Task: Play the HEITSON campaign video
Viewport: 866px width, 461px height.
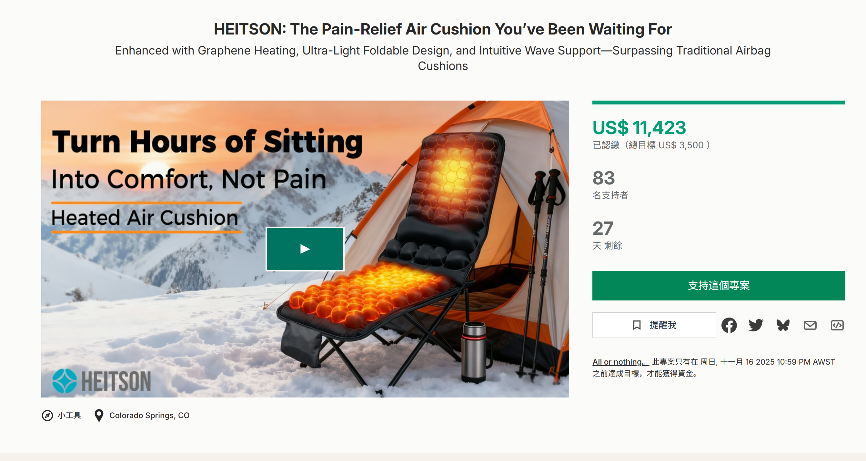Action: (305, 249)
